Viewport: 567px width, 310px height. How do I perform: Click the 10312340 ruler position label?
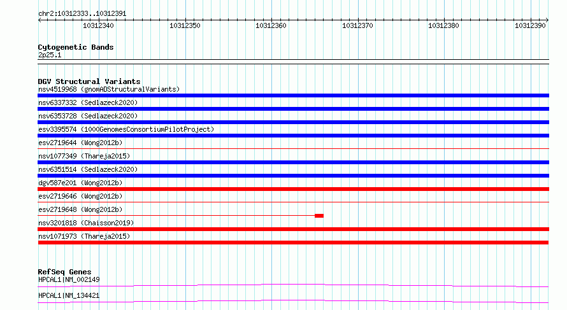(98, 25)
